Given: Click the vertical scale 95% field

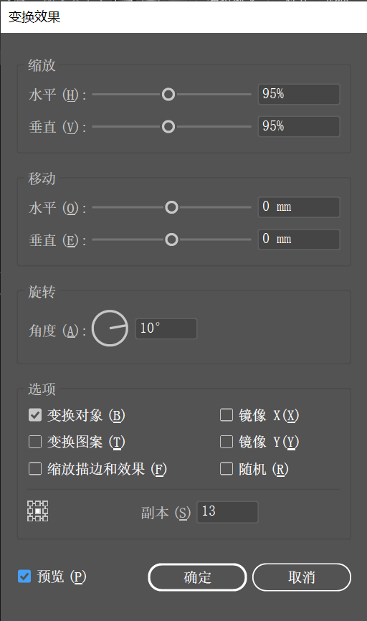Looking at the screenshot, I should click(x=299, y=126).
